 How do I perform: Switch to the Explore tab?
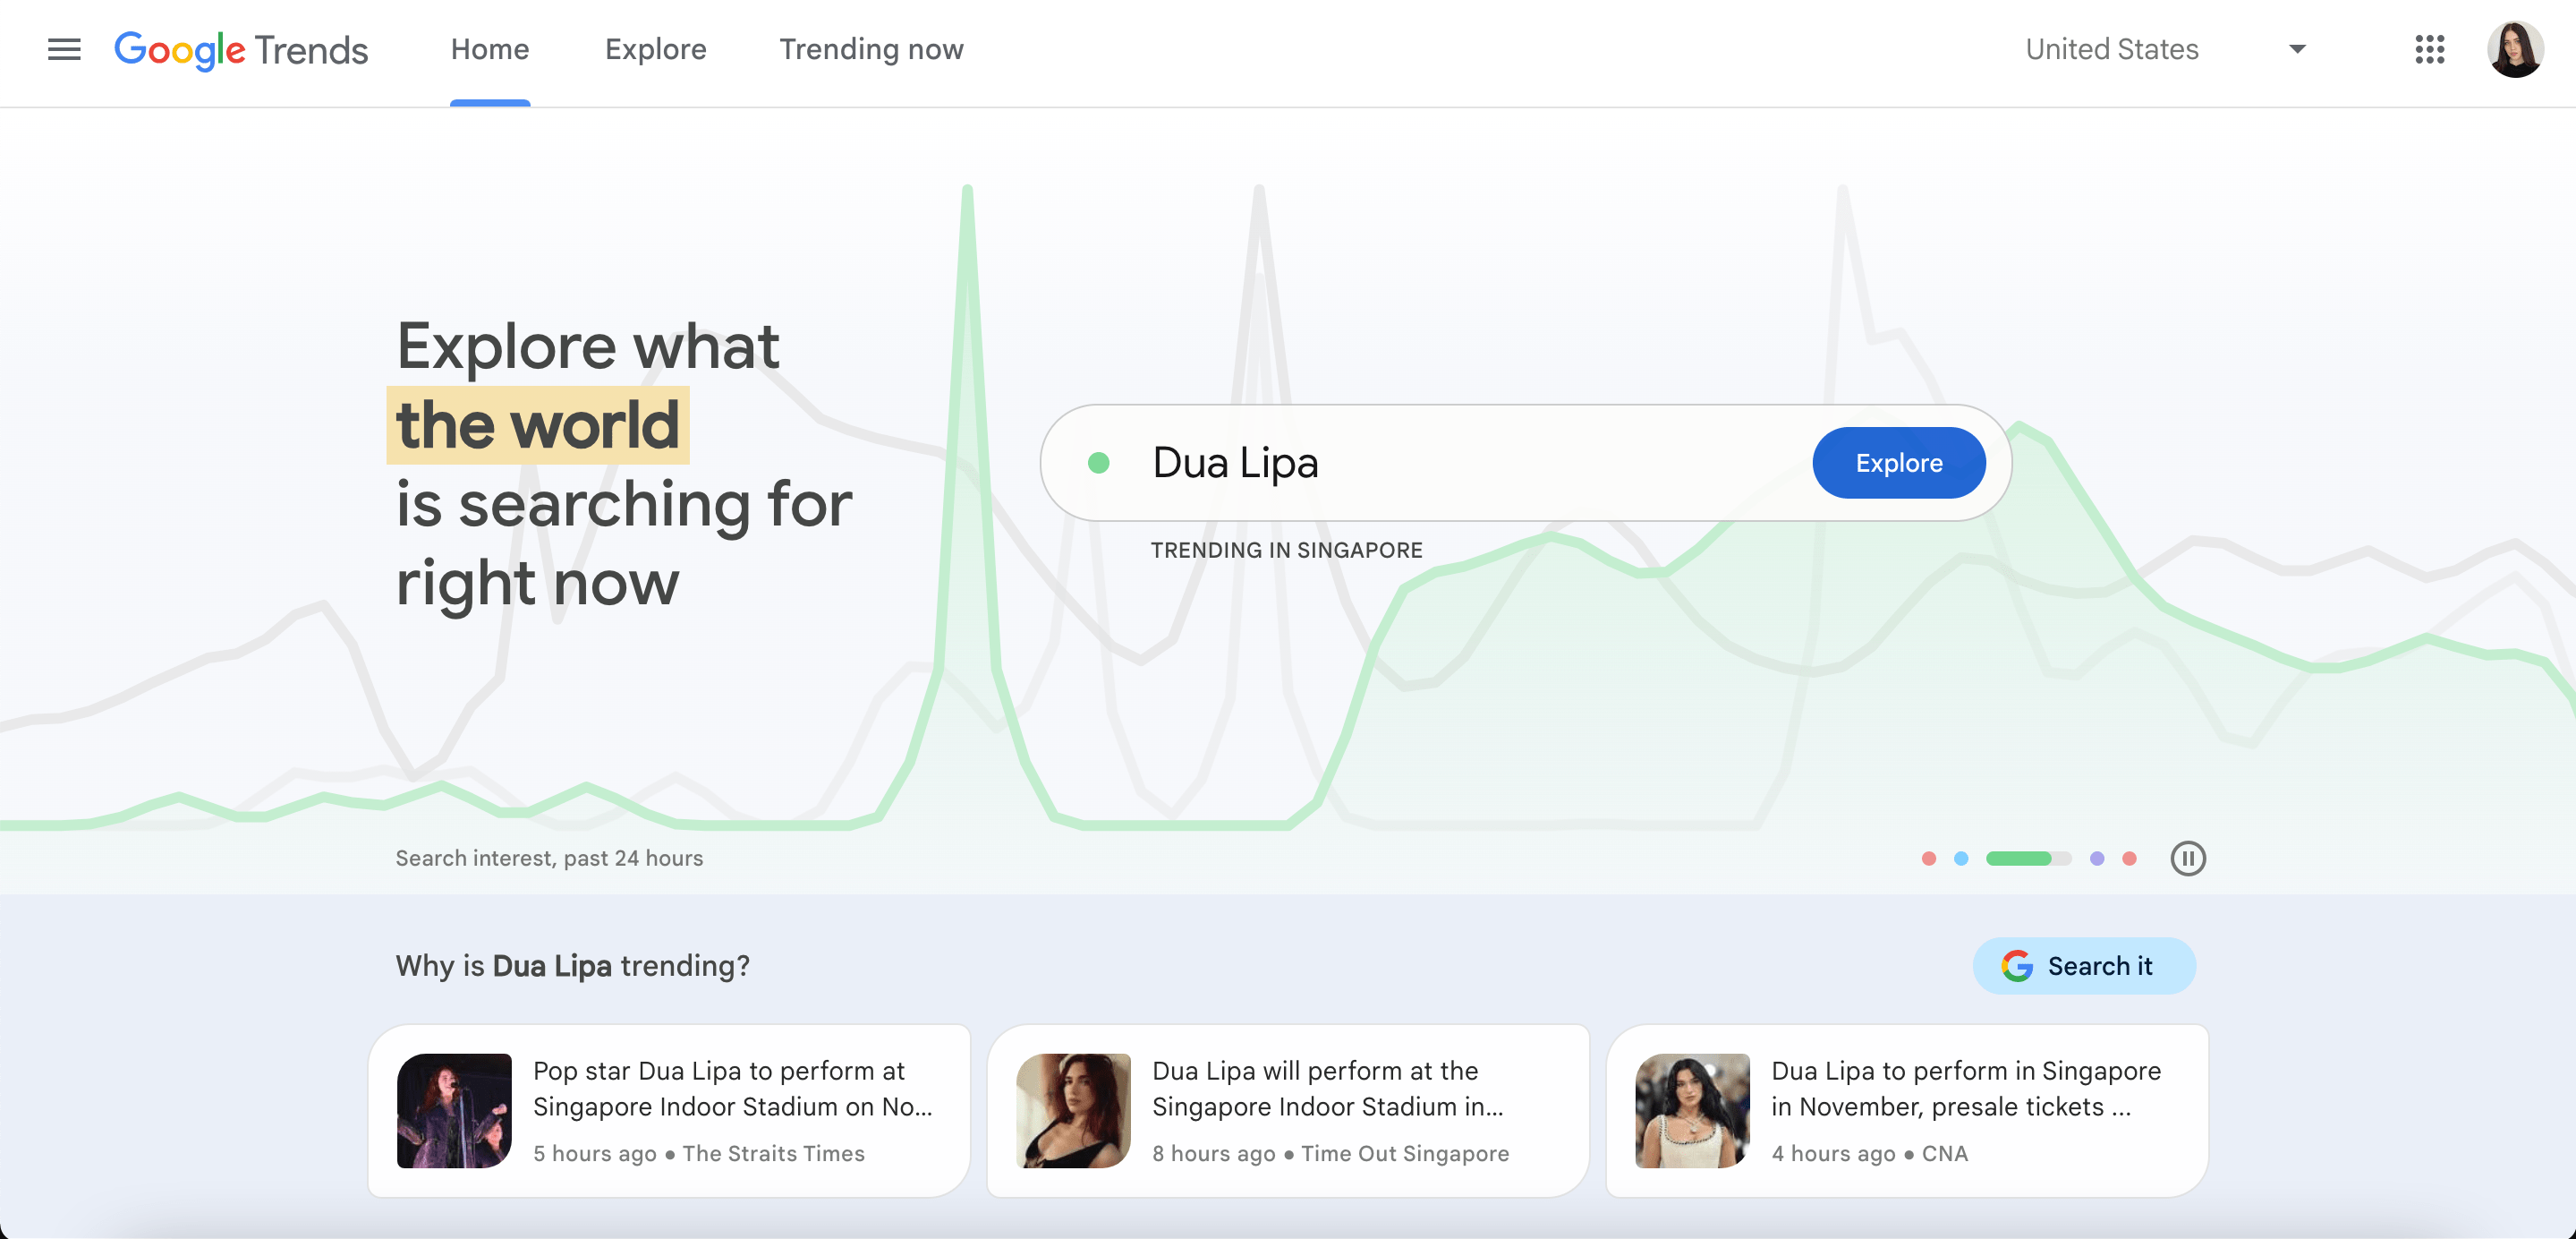(x=655, y=49)
